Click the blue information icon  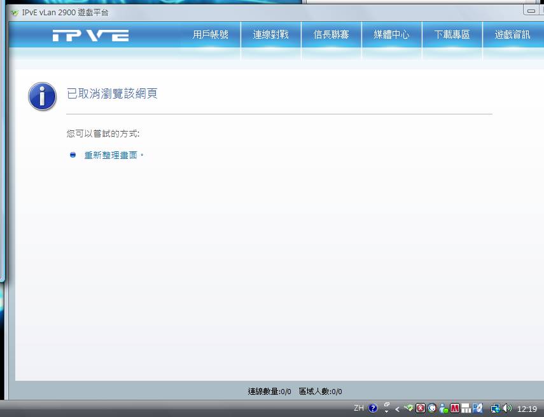[43, 96]
